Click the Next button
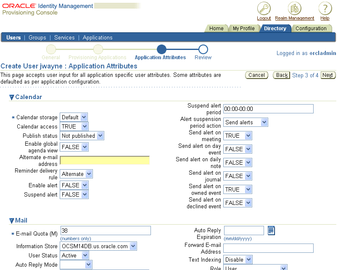The height and width of the screenshot is (270, 338). [327, 75]
